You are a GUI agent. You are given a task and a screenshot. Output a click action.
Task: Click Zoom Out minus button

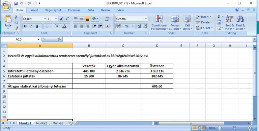coord(220,128)
